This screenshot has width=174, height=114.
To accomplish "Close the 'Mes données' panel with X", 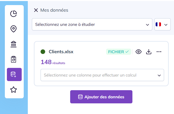I will tap(36, 10).
